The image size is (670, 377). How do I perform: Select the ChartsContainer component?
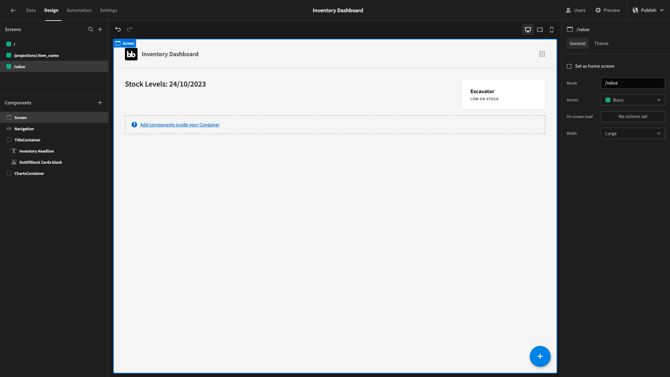point(54,173)
